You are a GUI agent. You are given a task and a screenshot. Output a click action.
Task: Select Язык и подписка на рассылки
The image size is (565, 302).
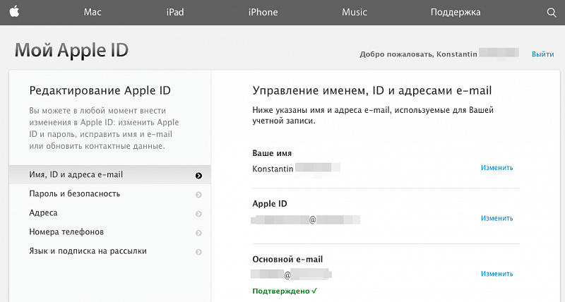pyautogui.click(x=88, y=251)
